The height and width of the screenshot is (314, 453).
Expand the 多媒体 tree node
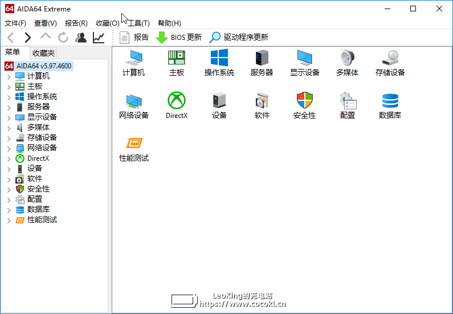[9, 128]
